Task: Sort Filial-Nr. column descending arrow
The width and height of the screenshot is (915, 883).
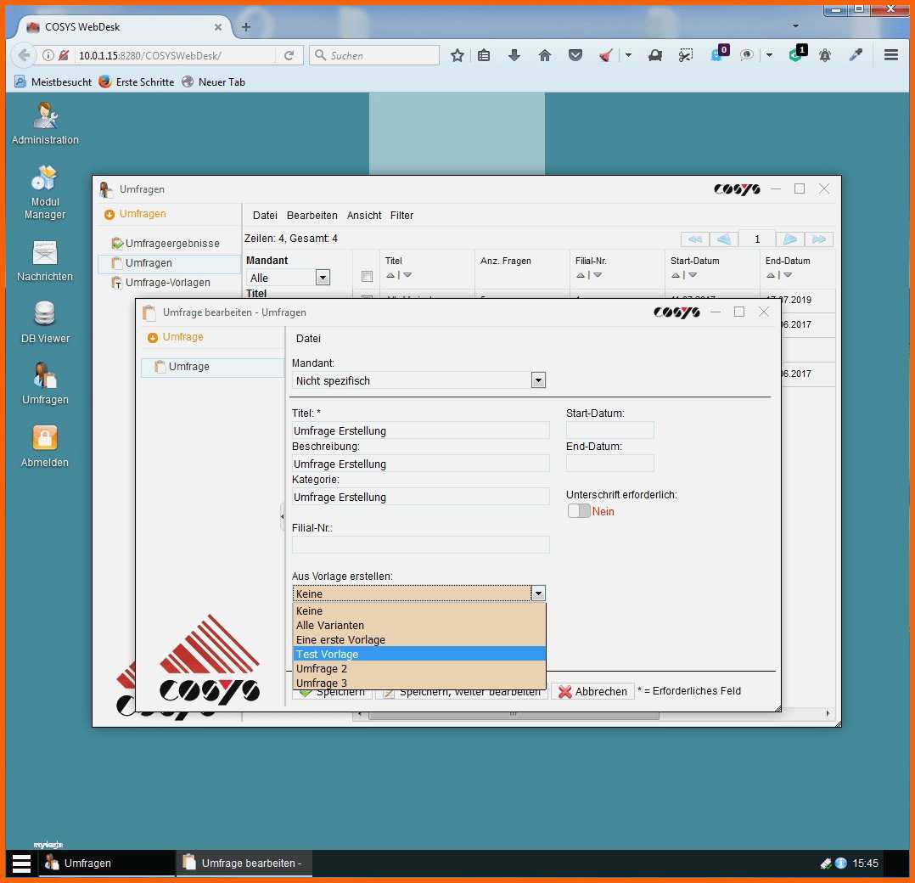Action: coord(598,275)
